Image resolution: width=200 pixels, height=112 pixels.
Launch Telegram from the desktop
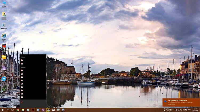[x=4, y=79]
